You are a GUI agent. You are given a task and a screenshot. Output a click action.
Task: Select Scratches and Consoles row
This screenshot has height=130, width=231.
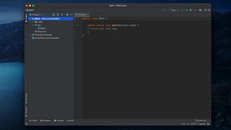click(51, 38)
